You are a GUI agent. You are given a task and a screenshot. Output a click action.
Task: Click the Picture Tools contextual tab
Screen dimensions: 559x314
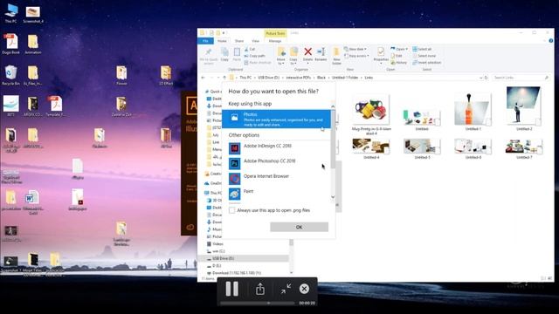[275, 33]
